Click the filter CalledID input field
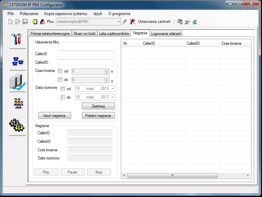262x197 pixels. click(86, 62)
